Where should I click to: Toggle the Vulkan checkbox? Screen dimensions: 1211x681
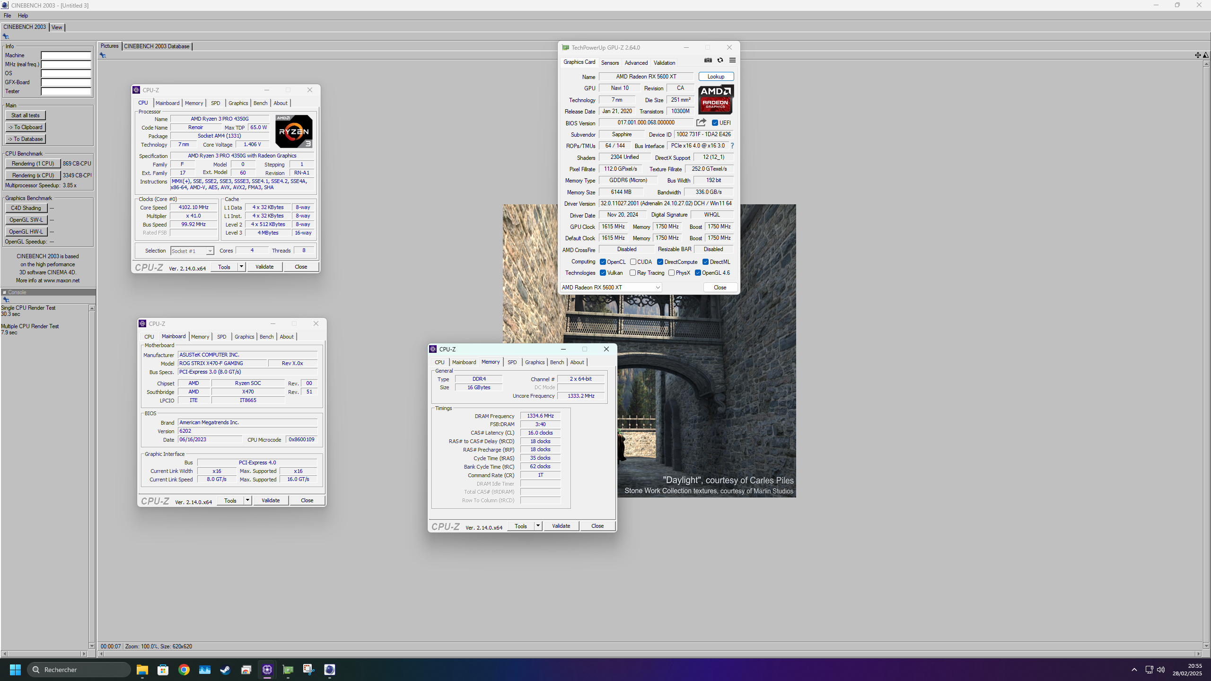[603, 273]
